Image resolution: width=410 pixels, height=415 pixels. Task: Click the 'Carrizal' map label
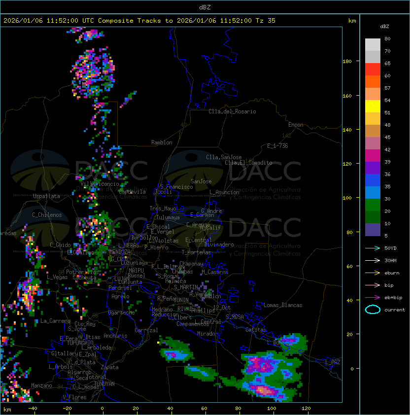[x=146, y=330]
